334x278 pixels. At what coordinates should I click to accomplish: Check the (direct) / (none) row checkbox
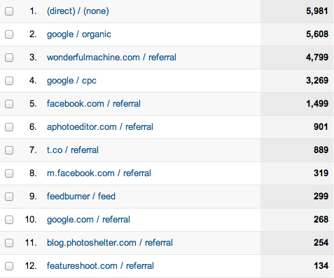[x=9, y=11]
